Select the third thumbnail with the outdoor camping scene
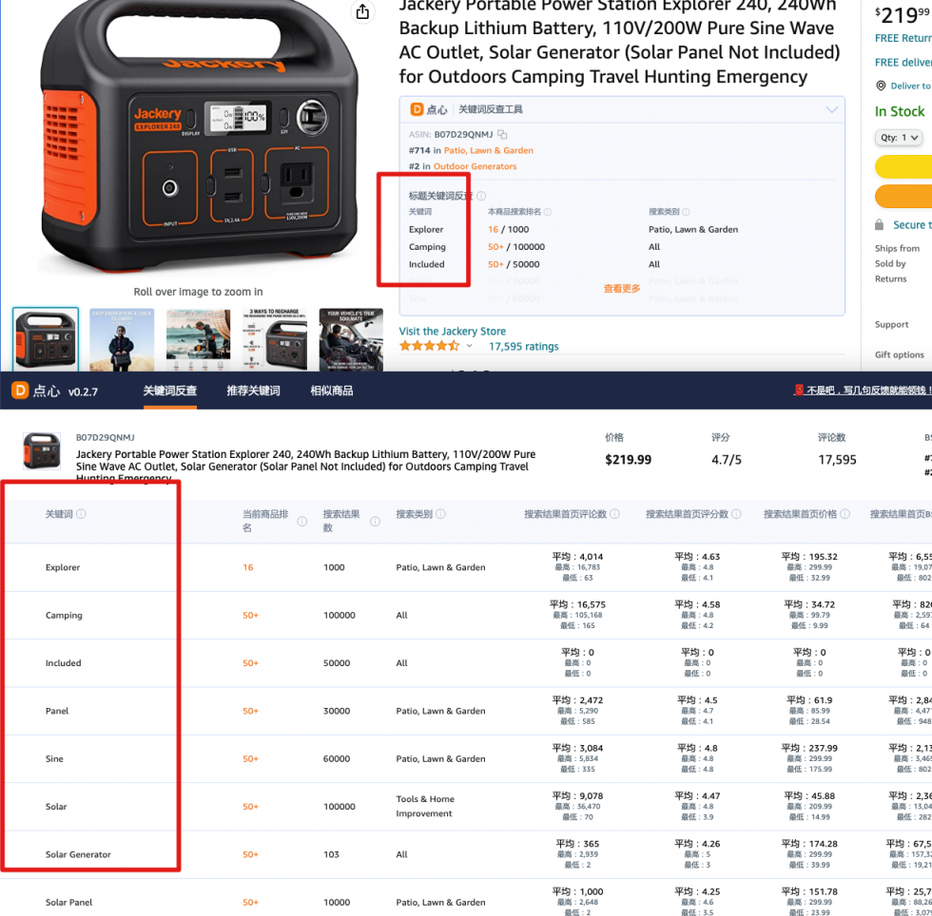This screenshot has height=916, width=932. click(199, 339)
